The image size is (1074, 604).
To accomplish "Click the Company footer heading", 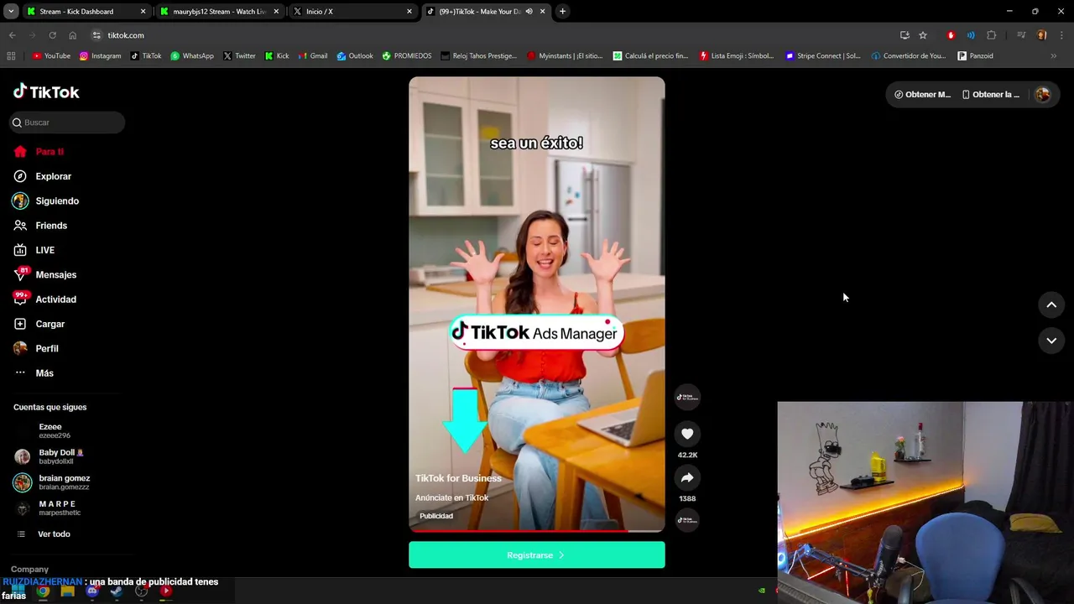I will coord(29,570).
